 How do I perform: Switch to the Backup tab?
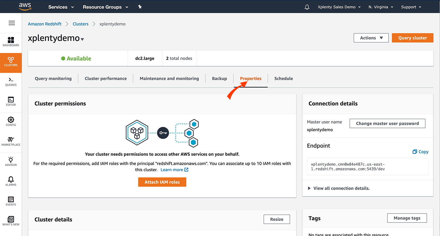(x=219, y=78)
